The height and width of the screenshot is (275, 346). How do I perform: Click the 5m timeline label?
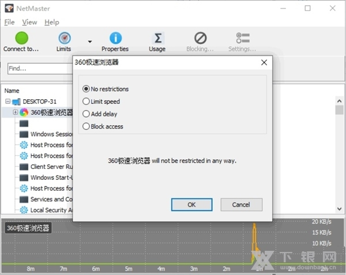(129, 269)
